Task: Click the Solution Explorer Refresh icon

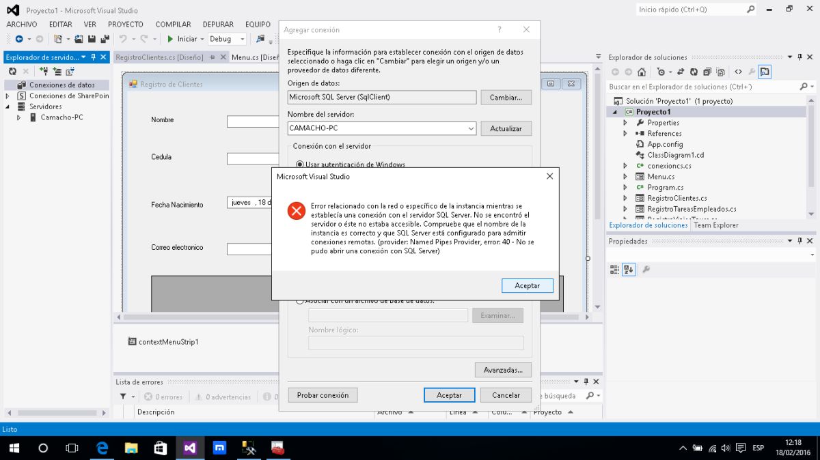Action: [x=694, y=72]
